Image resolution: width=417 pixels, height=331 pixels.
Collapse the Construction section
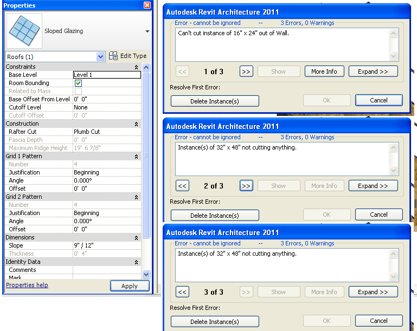click(136, 124)
